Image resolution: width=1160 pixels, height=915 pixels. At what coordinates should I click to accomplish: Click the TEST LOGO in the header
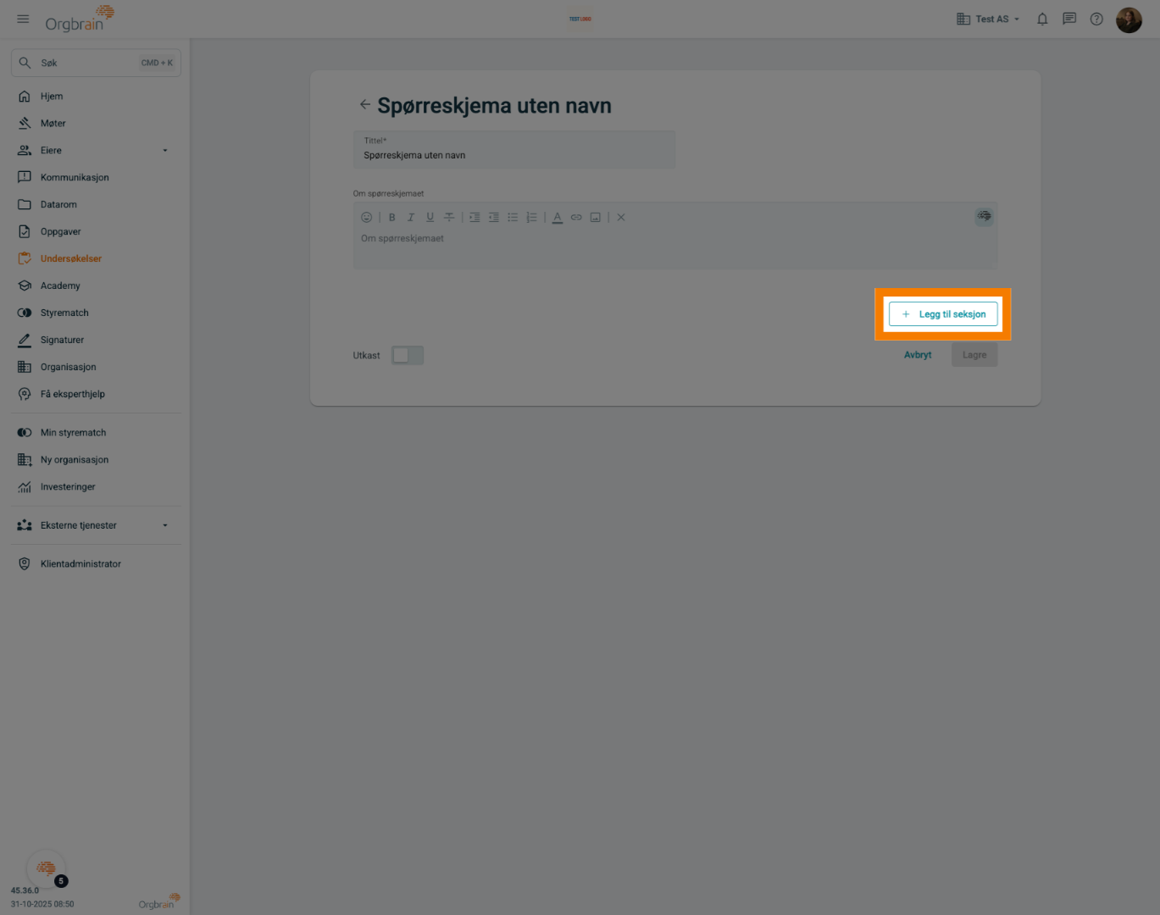click(x=580, y=19)
